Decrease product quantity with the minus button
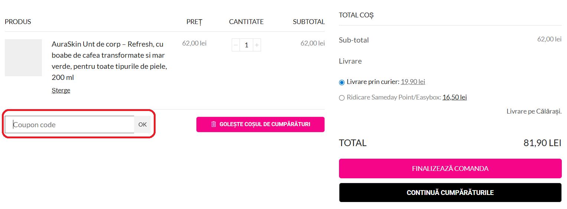The image size is (567, 209). coord(236,45)
